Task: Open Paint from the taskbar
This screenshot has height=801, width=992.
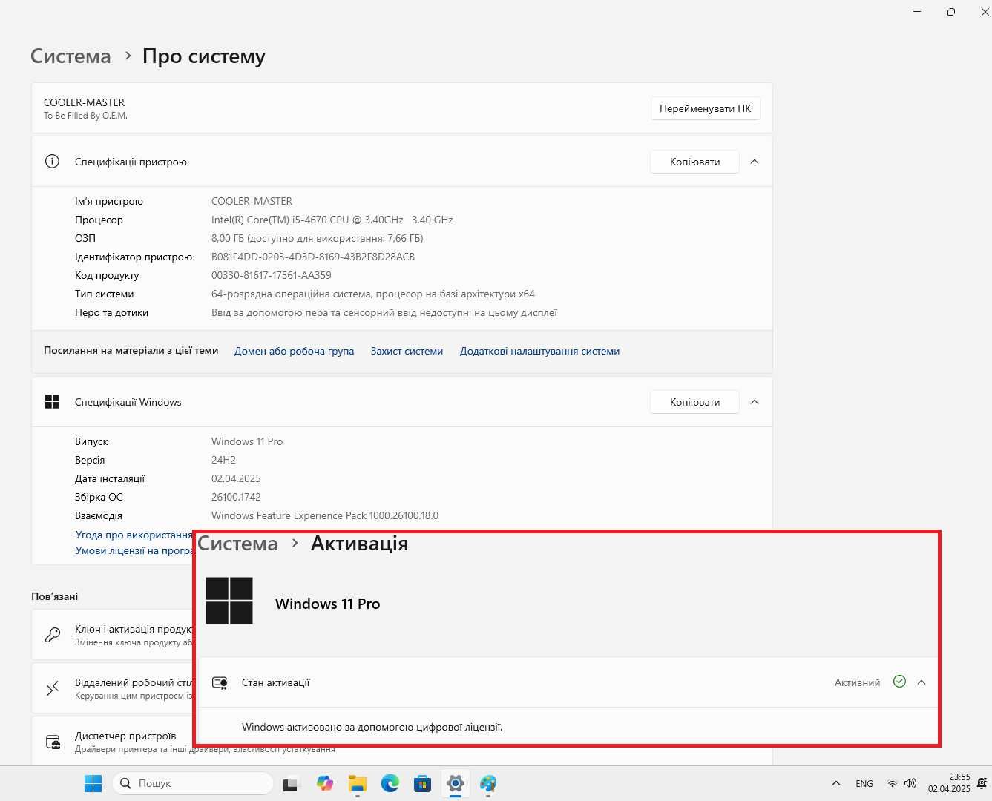Action: pos(488,783)
